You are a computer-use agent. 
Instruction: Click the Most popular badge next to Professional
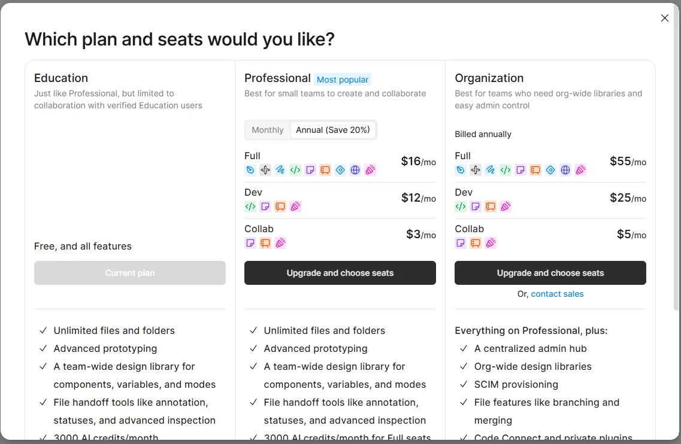click(x=343, y=80)
